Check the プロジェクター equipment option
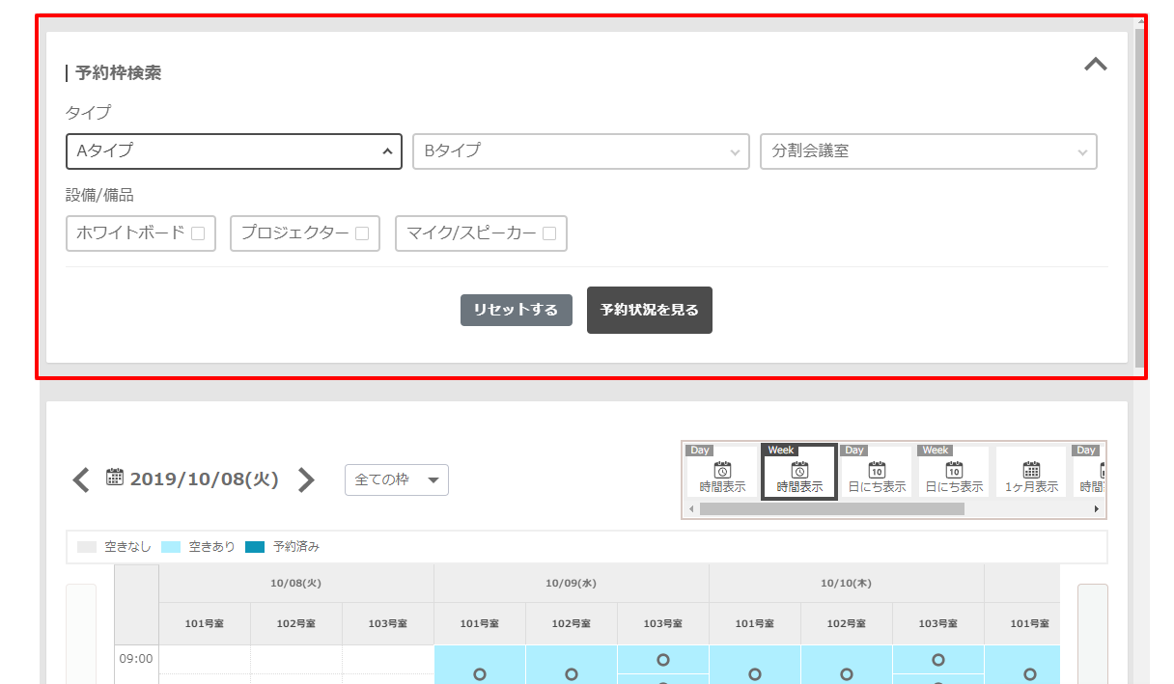The image size is (1174, 684). point(362,233)
